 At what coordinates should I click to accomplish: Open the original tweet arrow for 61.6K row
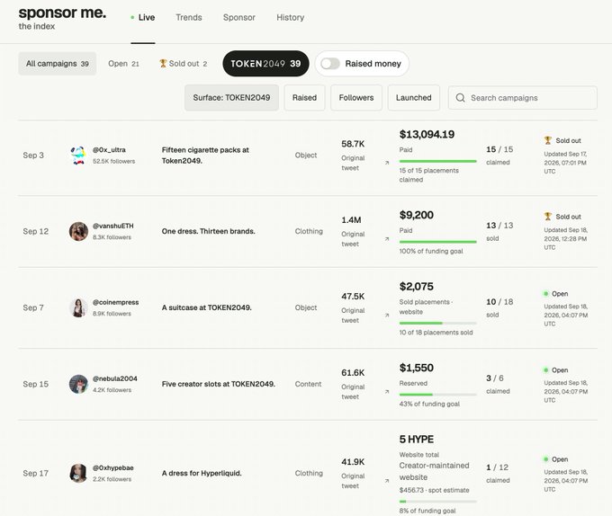pos(387,392)
